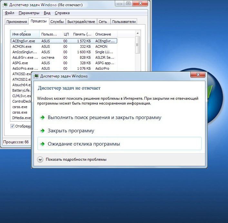The height and width of the screenshot is (223, 228).
Task: Click green arrow beside 'Выполнить поиск решения'
Action: [43, 117]
